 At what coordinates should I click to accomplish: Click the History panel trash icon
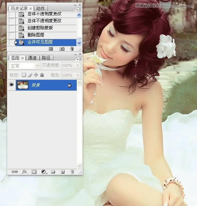point(72,49)
